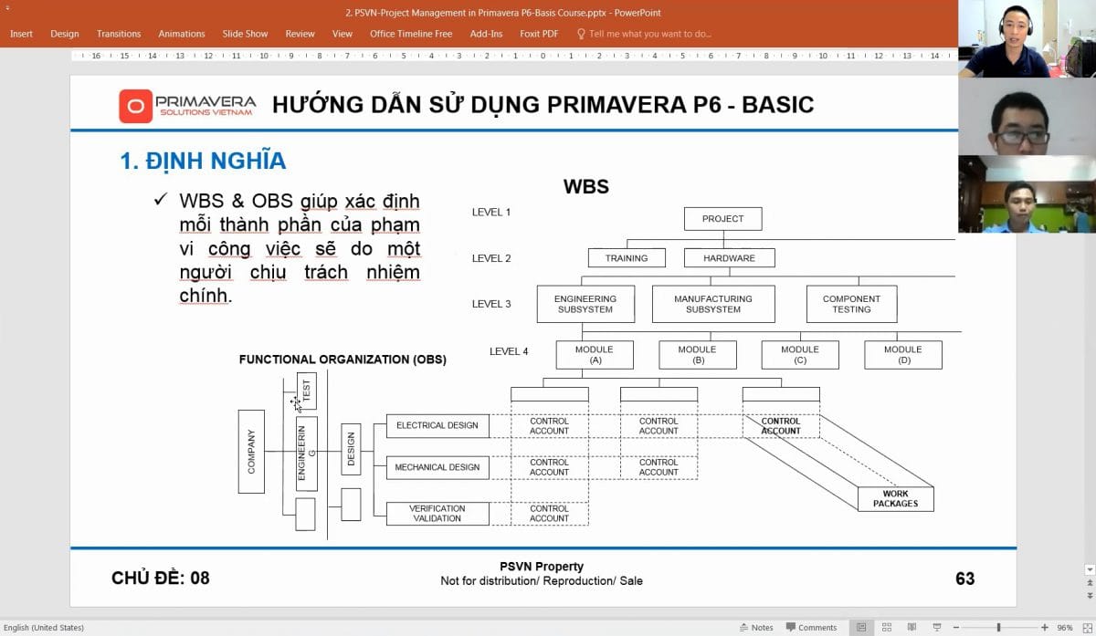Select the View ribbon tab
This screenshot has height=636, width=1096.
[x=342, y=34]
